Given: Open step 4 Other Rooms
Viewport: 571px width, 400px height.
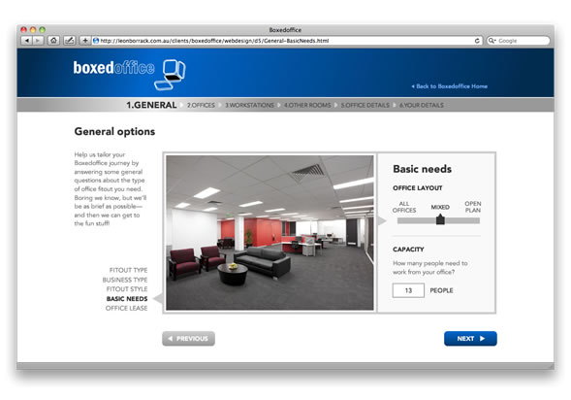Looking at the screenshot, I should (307, 106).
